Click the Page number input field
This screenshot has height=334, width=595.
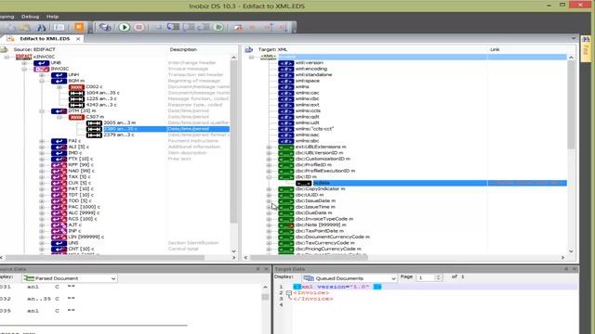tap(426, 277)
